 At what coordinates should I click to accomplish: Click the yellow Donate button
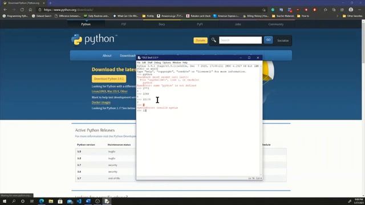[200, 40]
